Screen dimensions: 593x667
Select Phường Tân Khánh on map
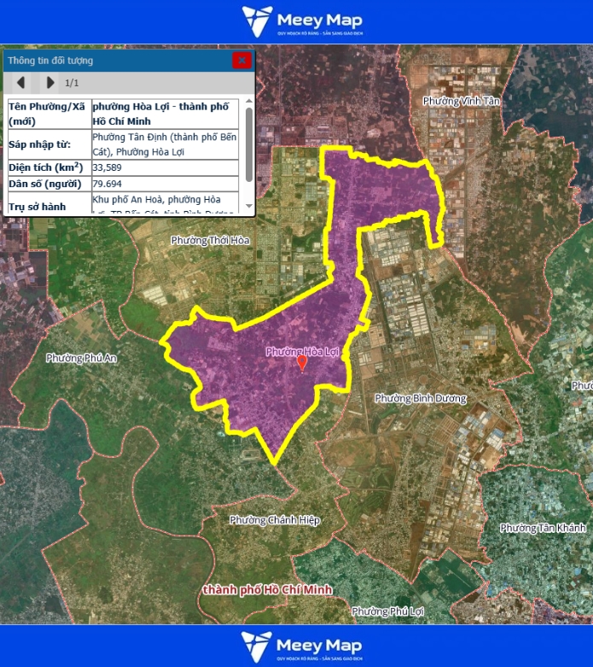point(543,528)
